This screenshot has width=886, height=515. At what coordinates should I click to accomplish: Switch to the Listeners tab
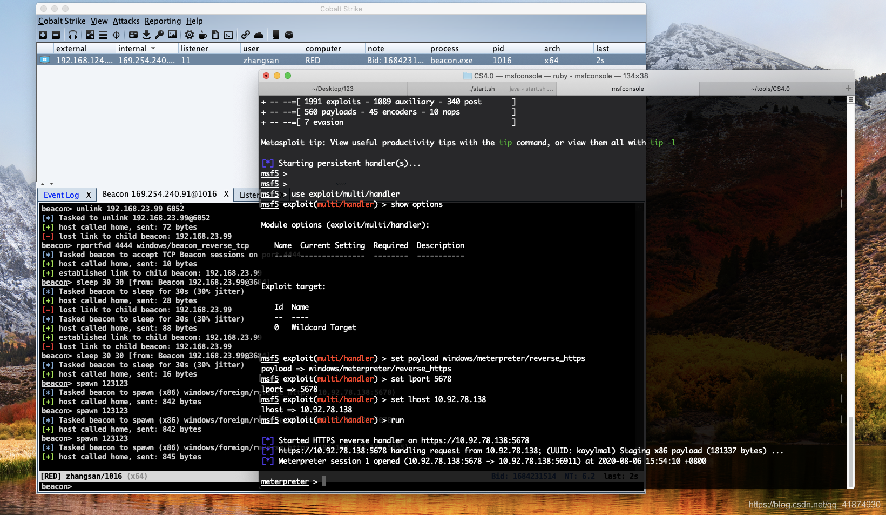coord(248,195)
